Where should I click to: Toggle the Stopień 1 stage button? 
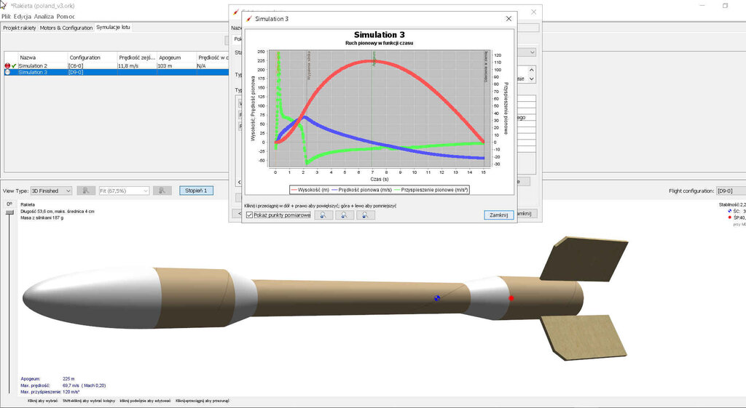coord(196,191)
